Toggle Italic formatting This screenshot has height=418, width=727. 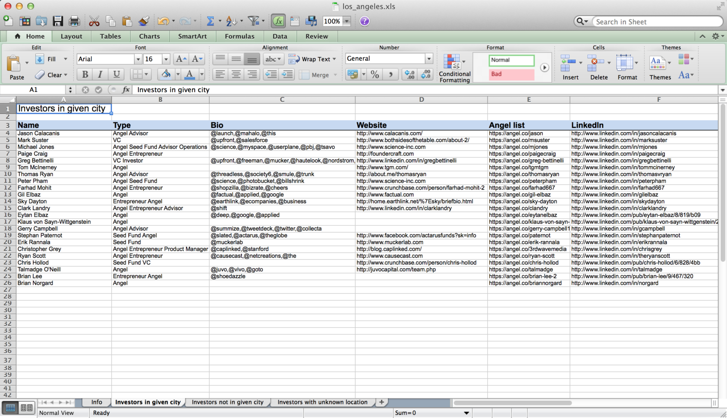tap(100, 75)
